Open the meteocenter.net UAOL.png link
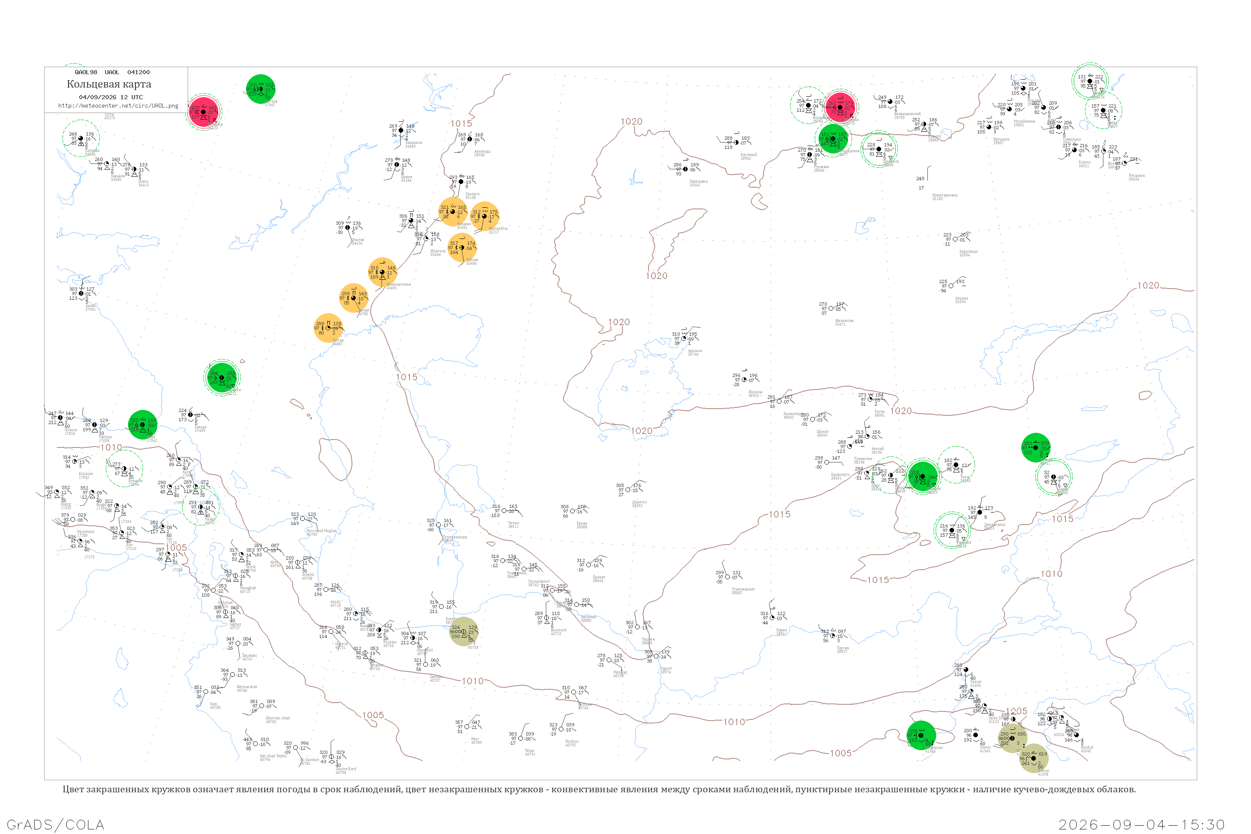The width and height of the screenshot is (1251, 834). point(118,106)
